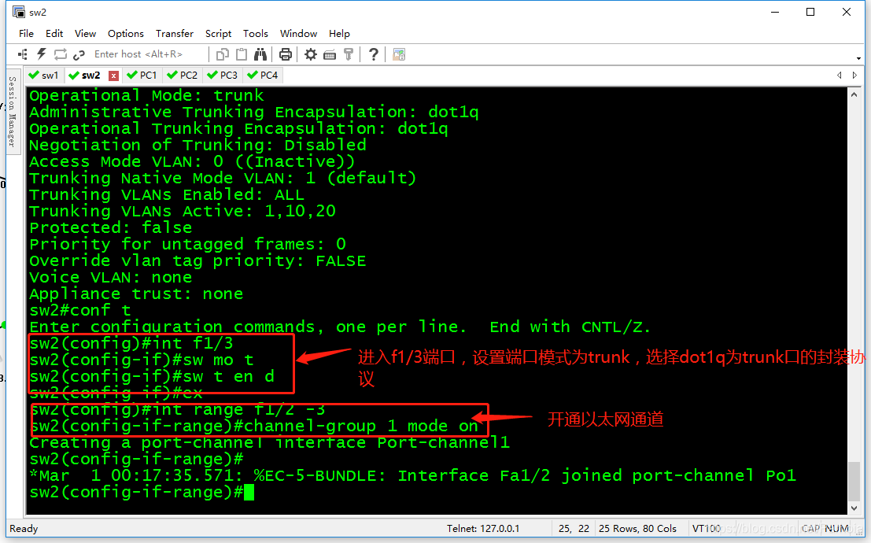Click 'Creating a port-channel interface' line
This screenshot has width=871, height=543.
point(269,443)
